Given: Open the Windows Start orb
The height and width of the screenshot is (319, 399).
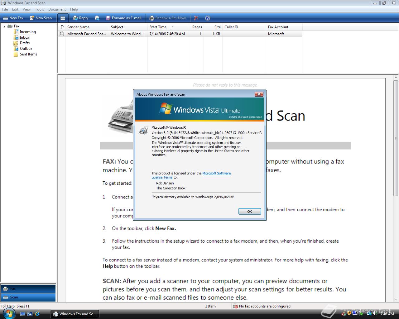Looking at the screenshot, I should [x=8, y=314].
